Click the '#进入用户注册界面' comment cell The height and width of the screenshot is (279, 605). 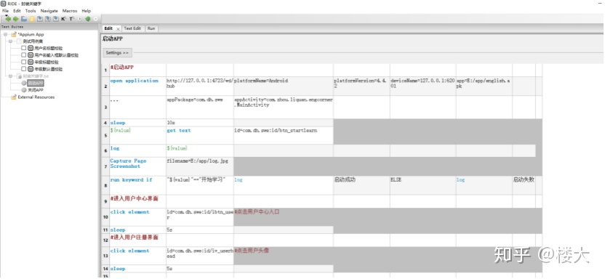click(x=138, y=240)
